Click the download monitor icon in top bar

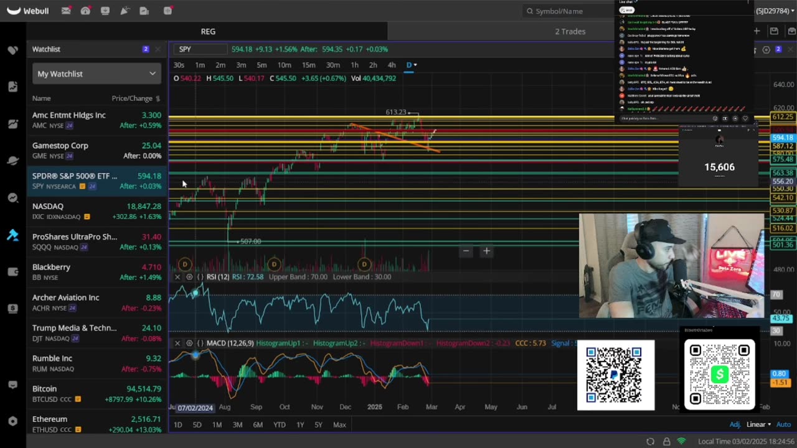tap(105, 11)
